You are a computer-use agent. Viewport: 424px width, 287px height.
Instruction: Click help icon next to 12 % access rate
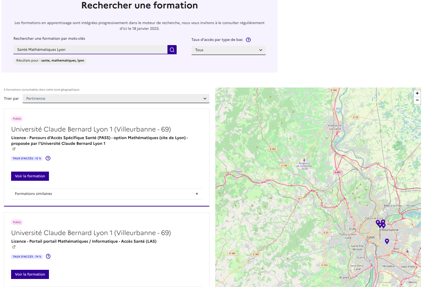point(48,158)
